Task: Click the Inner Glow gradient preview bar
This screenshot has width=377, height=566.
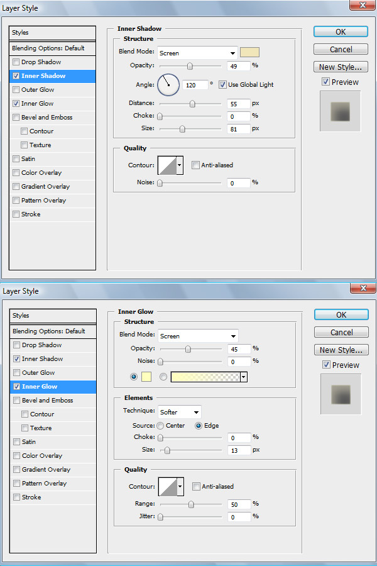Action: (205, 377)
